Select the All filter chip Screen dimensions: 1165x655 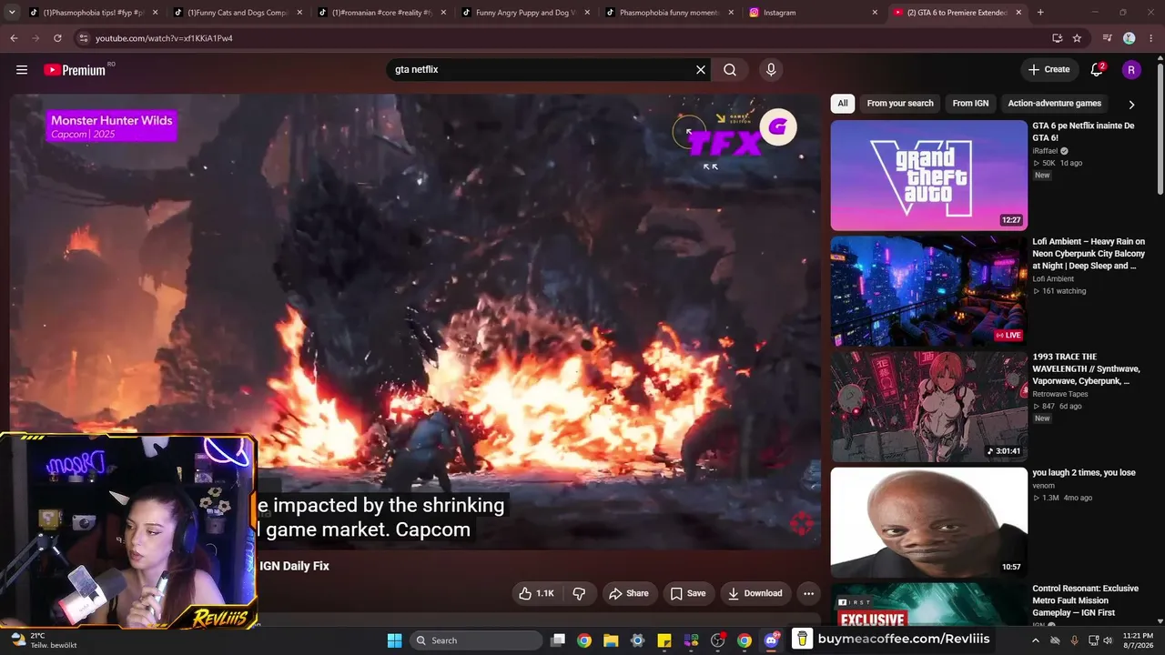click(843, 104)
